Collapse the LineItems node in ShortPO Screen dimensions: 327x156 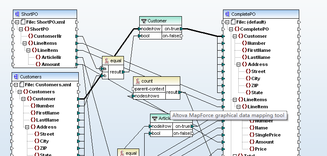point(24,43)
